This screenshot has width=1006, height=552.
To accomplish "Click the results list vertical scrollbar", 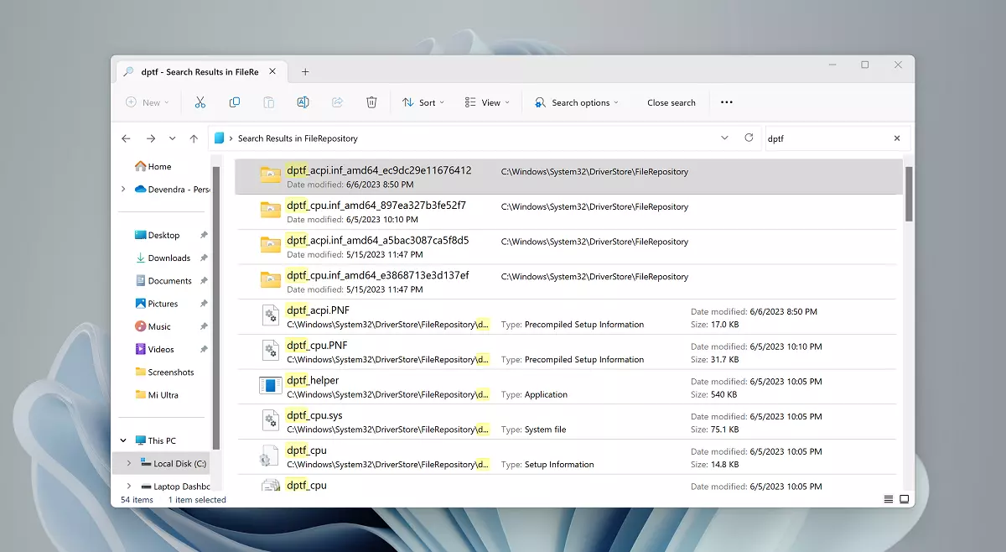I will 909,194.
